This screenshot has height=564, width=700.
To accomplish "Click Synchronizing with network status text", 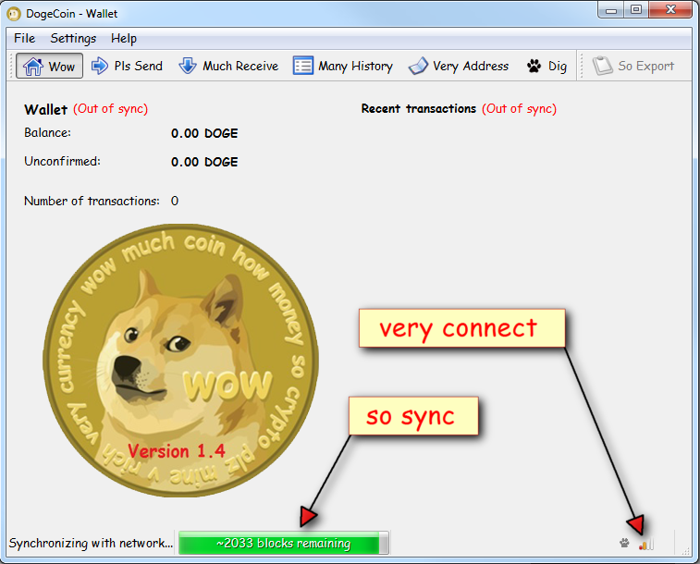I will 91,543.
